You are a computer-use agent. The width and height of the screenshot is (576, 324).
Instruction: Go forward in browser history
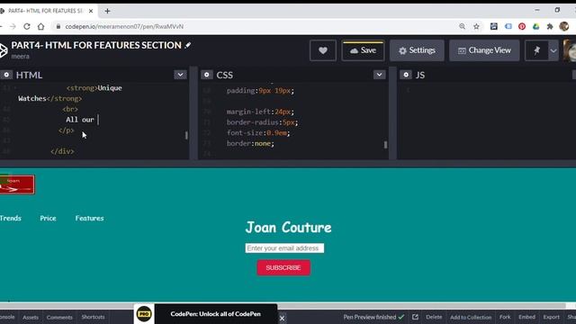[13, 26]
